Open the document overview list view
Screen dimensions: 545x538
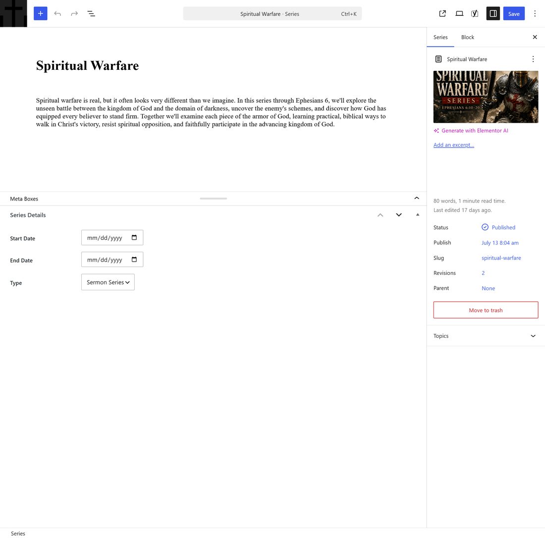pos(91,13)
